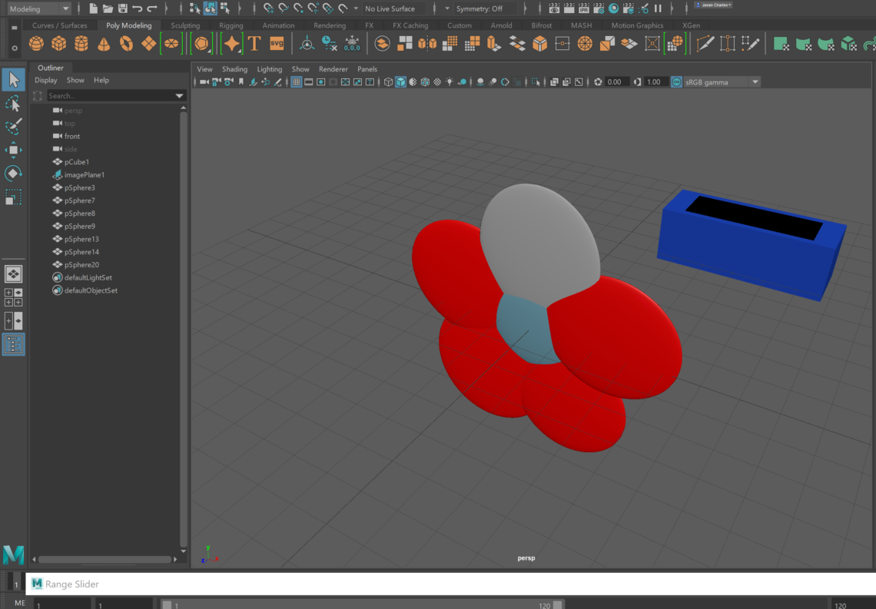Click the New Scene icon
This screenshot has width=876, height=609.
pos(93,8)
